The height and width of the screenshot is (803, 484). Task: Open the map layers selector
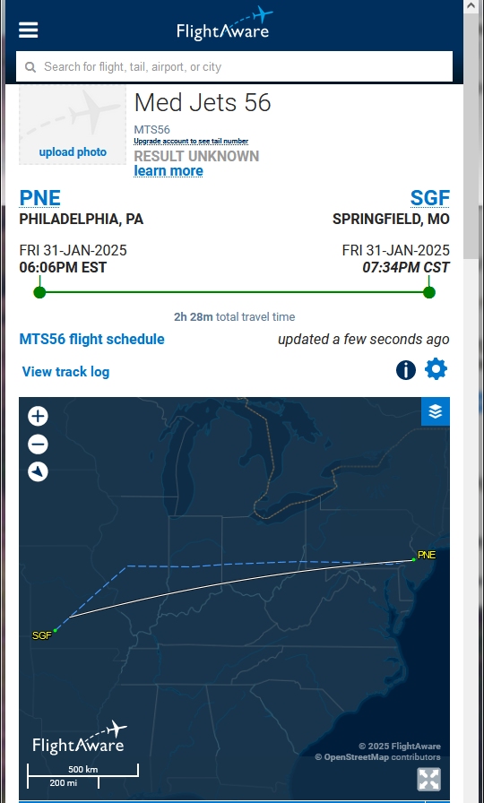coord(436,411)
